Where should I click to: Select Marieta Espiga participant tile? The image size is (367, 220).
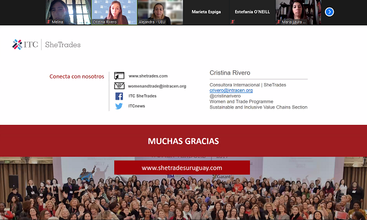pyautogui.click(x=206, y=12)
